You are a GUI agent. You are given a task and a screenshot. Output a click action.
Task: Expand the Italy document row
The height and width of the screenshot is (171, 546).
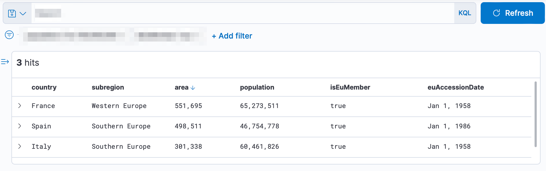20,147
